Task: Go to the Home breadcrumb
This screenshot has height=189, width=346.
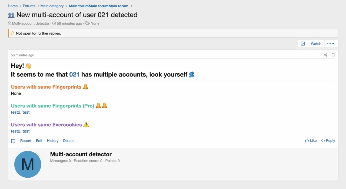Action: point(13,6)
